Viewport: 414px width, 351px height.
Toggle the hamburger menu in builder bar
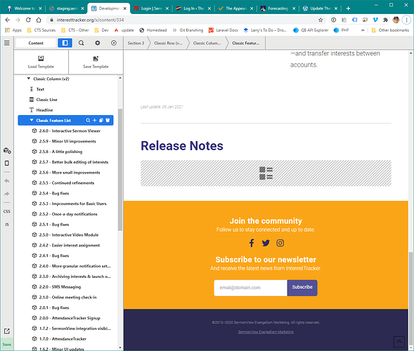[x=7, y=43]
